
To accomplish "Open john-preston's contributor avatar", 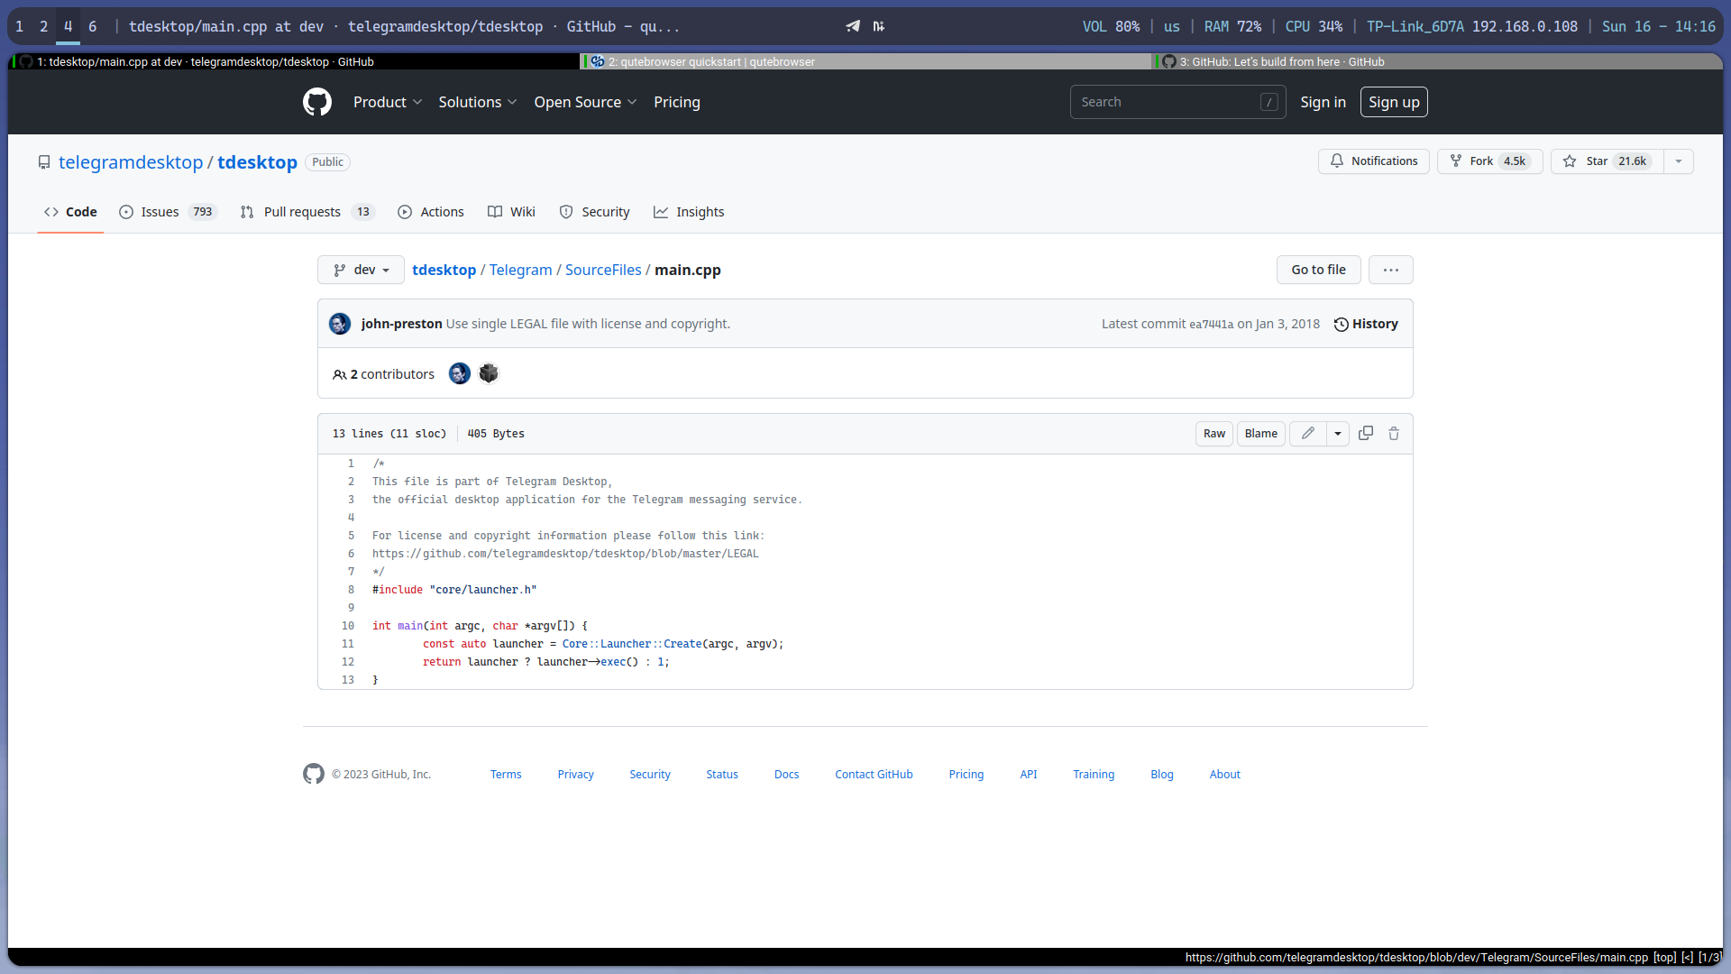I will click(x=460, y=373).
